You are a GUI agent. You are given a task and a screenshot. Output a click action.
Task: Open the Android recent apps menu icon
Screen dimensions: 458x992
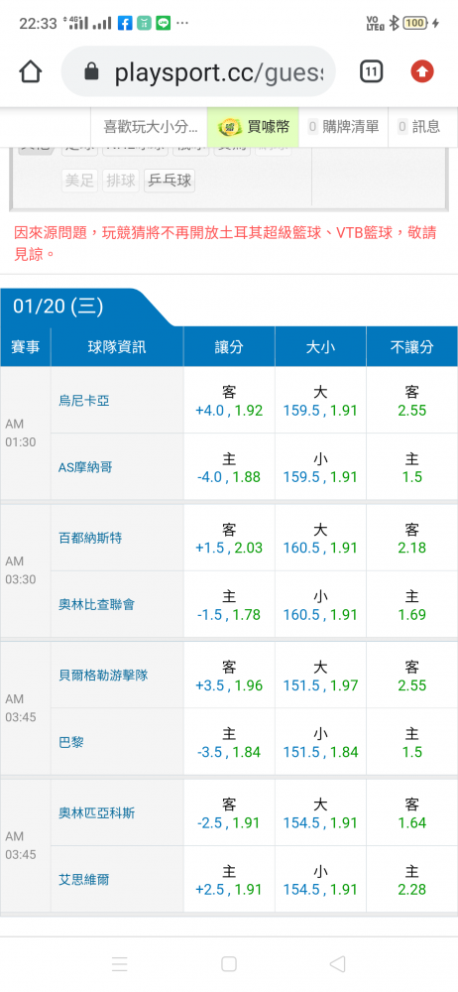(120, 963)
